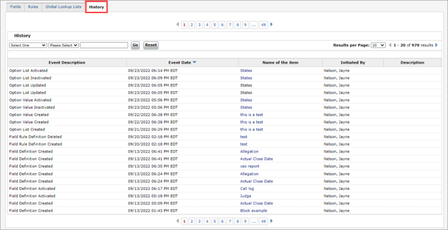Click 'Field Rule Definition Deleted' text
The height and width of the screenshot is (230, 448).
pos(35,137)
